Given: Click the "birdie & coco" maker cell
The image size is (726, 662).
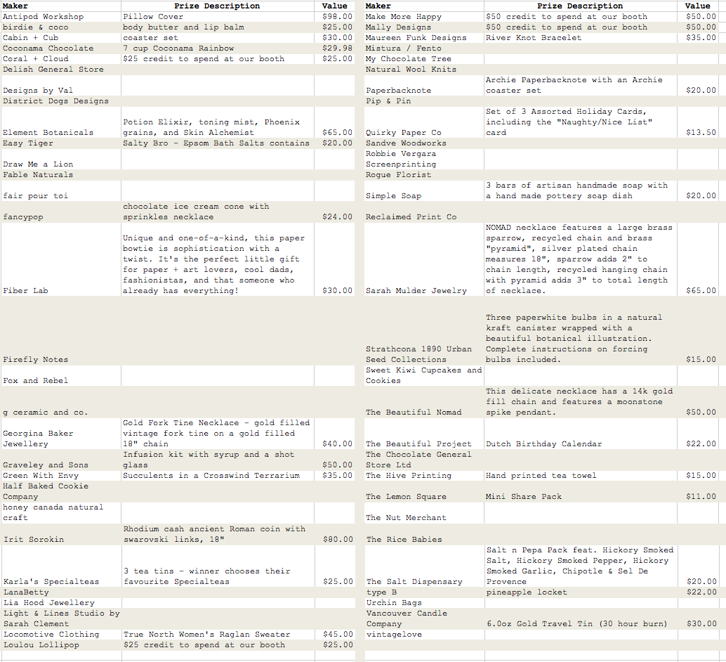Looking at the screenshot, I should [60, 27].
